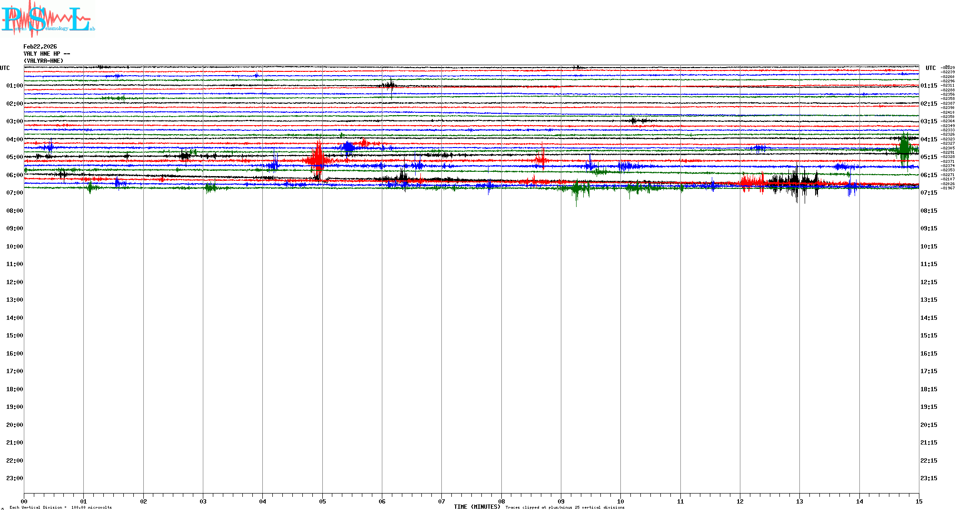Click the 07:15 label on right axis
Image resolution: width=957 pixels, height=514 pixels.
(x=928, y=193)
